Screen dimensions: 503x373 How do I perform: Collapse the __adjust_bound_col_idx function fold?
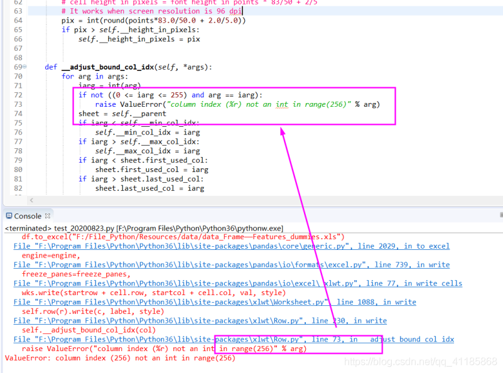point(25,67)
